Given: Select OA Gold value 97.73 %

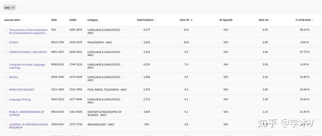Looking at the screenshot, I should point(305,52).
